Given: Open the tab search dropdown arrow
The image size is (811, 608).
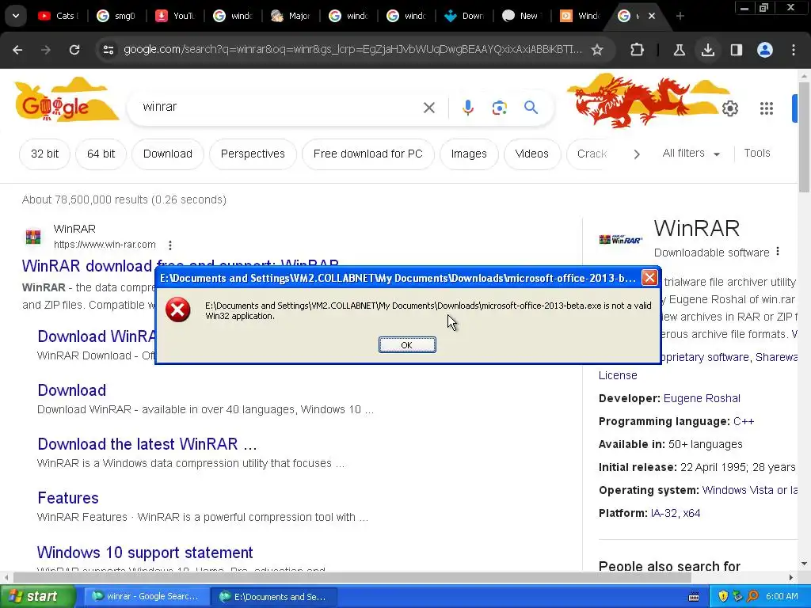Looking at the screenshot, I should [x=16, y=16].
